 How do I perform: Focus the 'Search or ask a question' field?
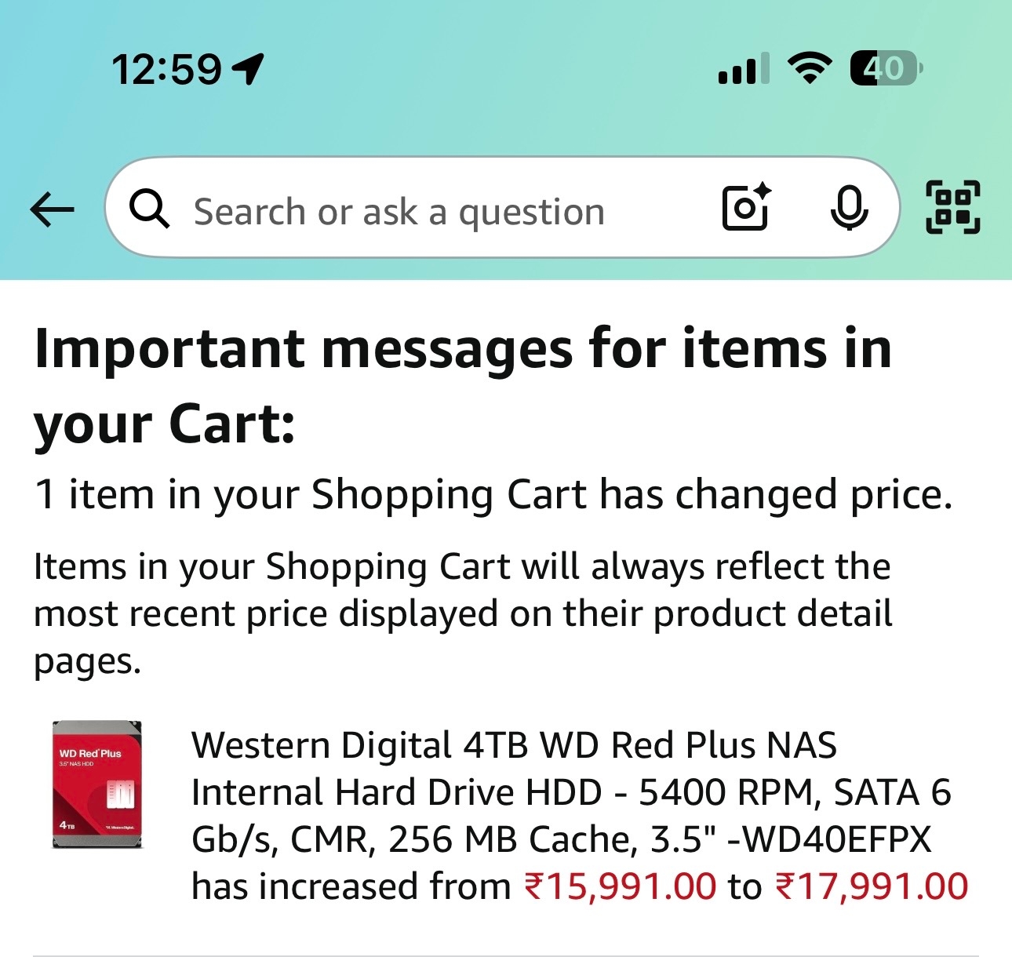click(x=400, y=212)
